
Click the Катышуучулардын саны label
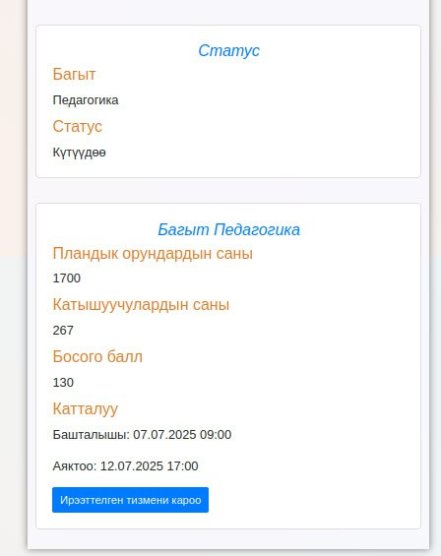[141, 305]
